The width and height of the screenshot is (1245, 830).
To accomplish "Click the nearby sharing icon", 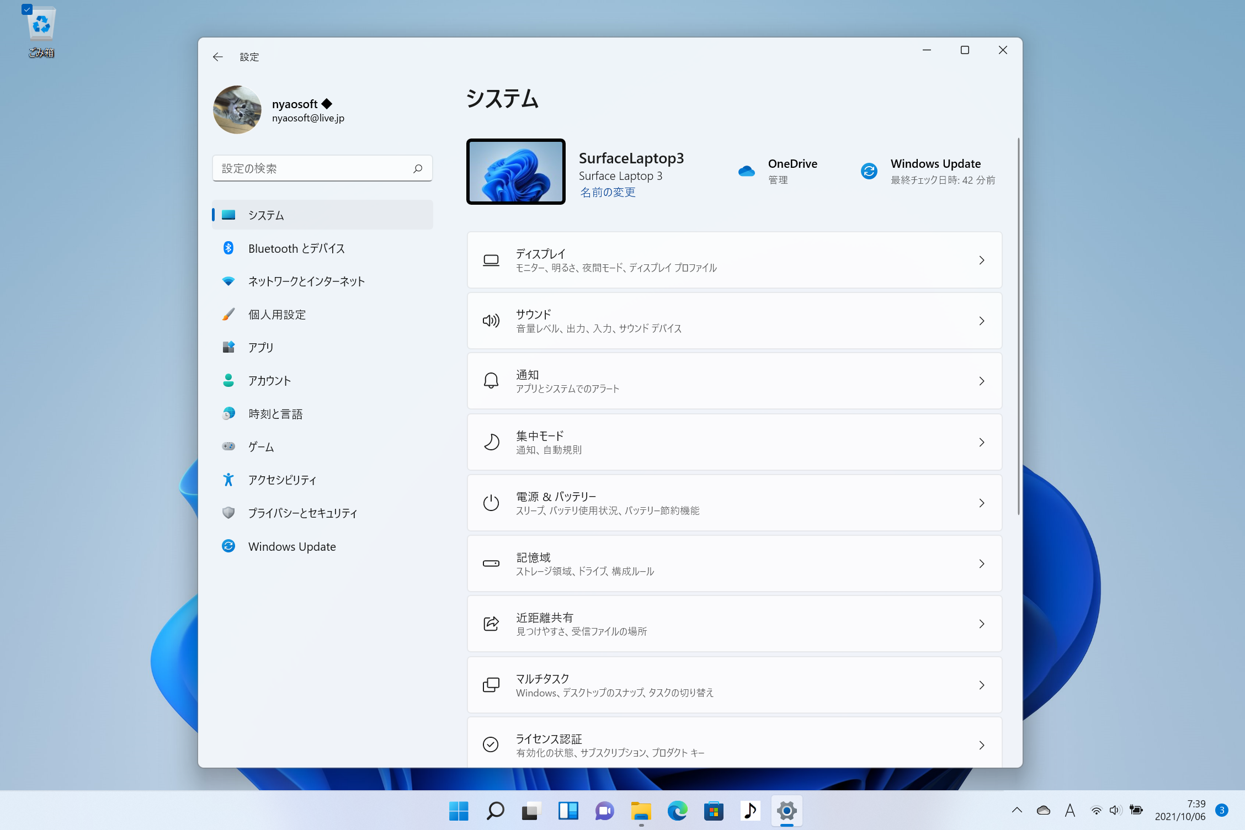I will 491,624.
